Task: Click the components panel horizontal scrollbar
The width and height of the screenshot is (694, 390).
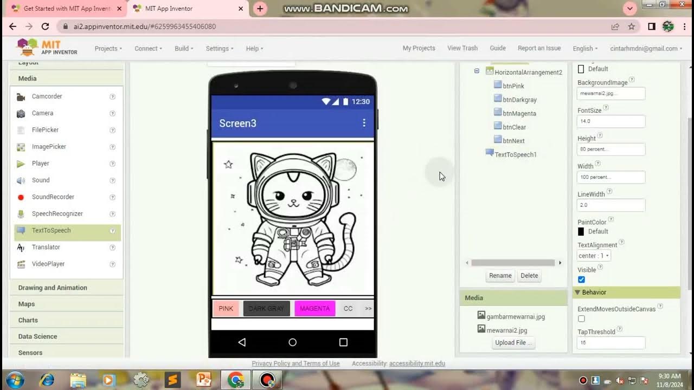Action: point(513,263)
